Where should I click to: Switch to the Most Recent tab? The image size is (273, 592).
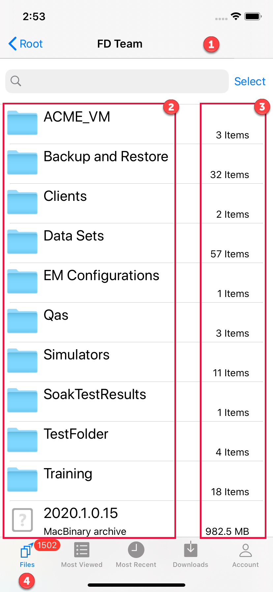tap(136, 555)
